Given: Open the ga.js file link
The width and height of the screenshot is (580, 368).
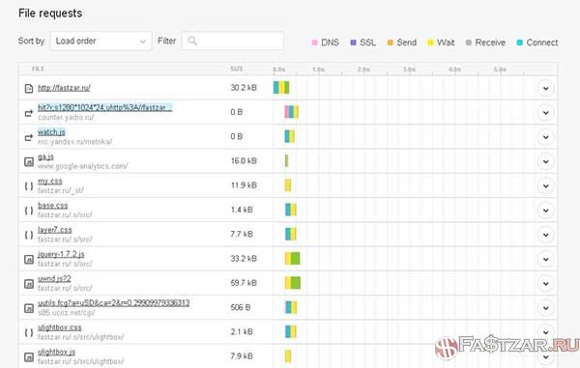Looking at the screenshot, I should [x=45, y=156].
